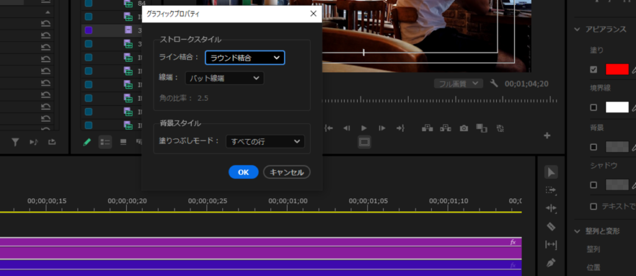Open the ライン結合 dropdown
Viewport: 636px width, 276px height.
click(x=245, y=58)
